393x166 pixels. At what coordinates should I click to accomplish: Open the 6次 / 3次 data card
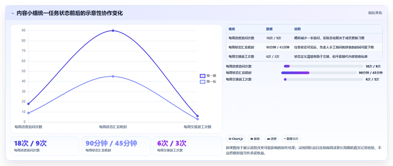[x=188, y=146]
